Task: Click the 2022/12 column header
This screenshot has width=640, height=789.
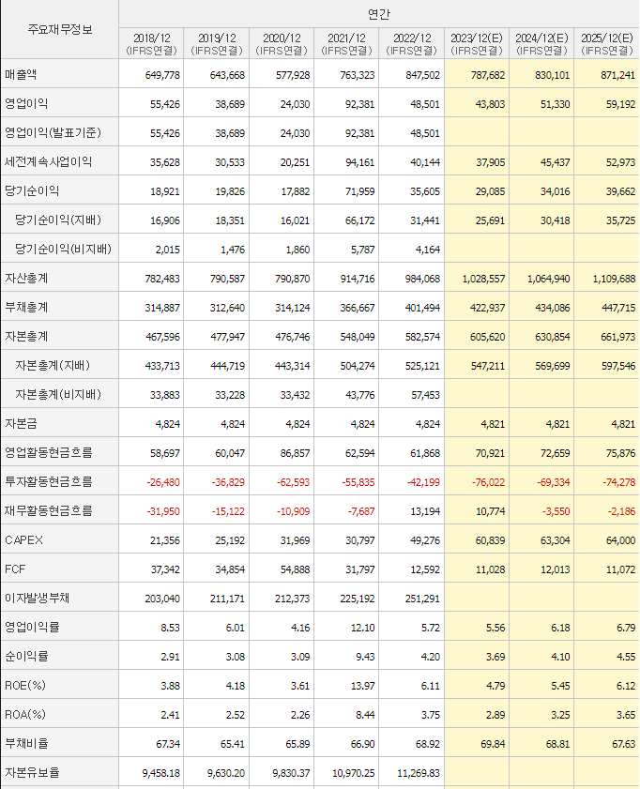Action: coord(412,44)
